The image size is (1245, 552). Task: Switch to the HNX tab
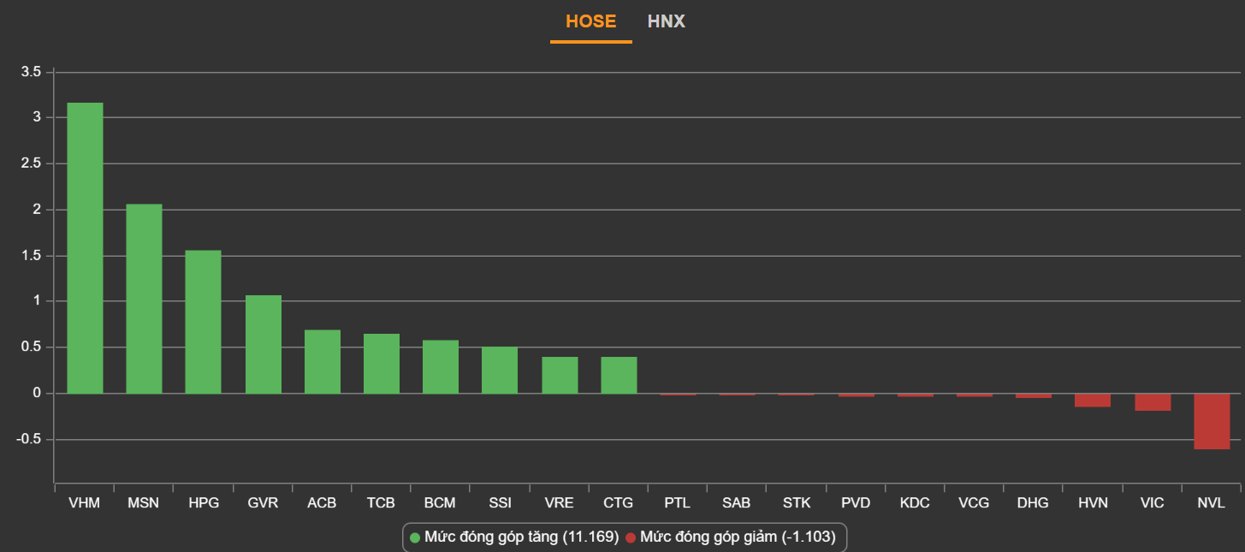[x=666, y=21]
